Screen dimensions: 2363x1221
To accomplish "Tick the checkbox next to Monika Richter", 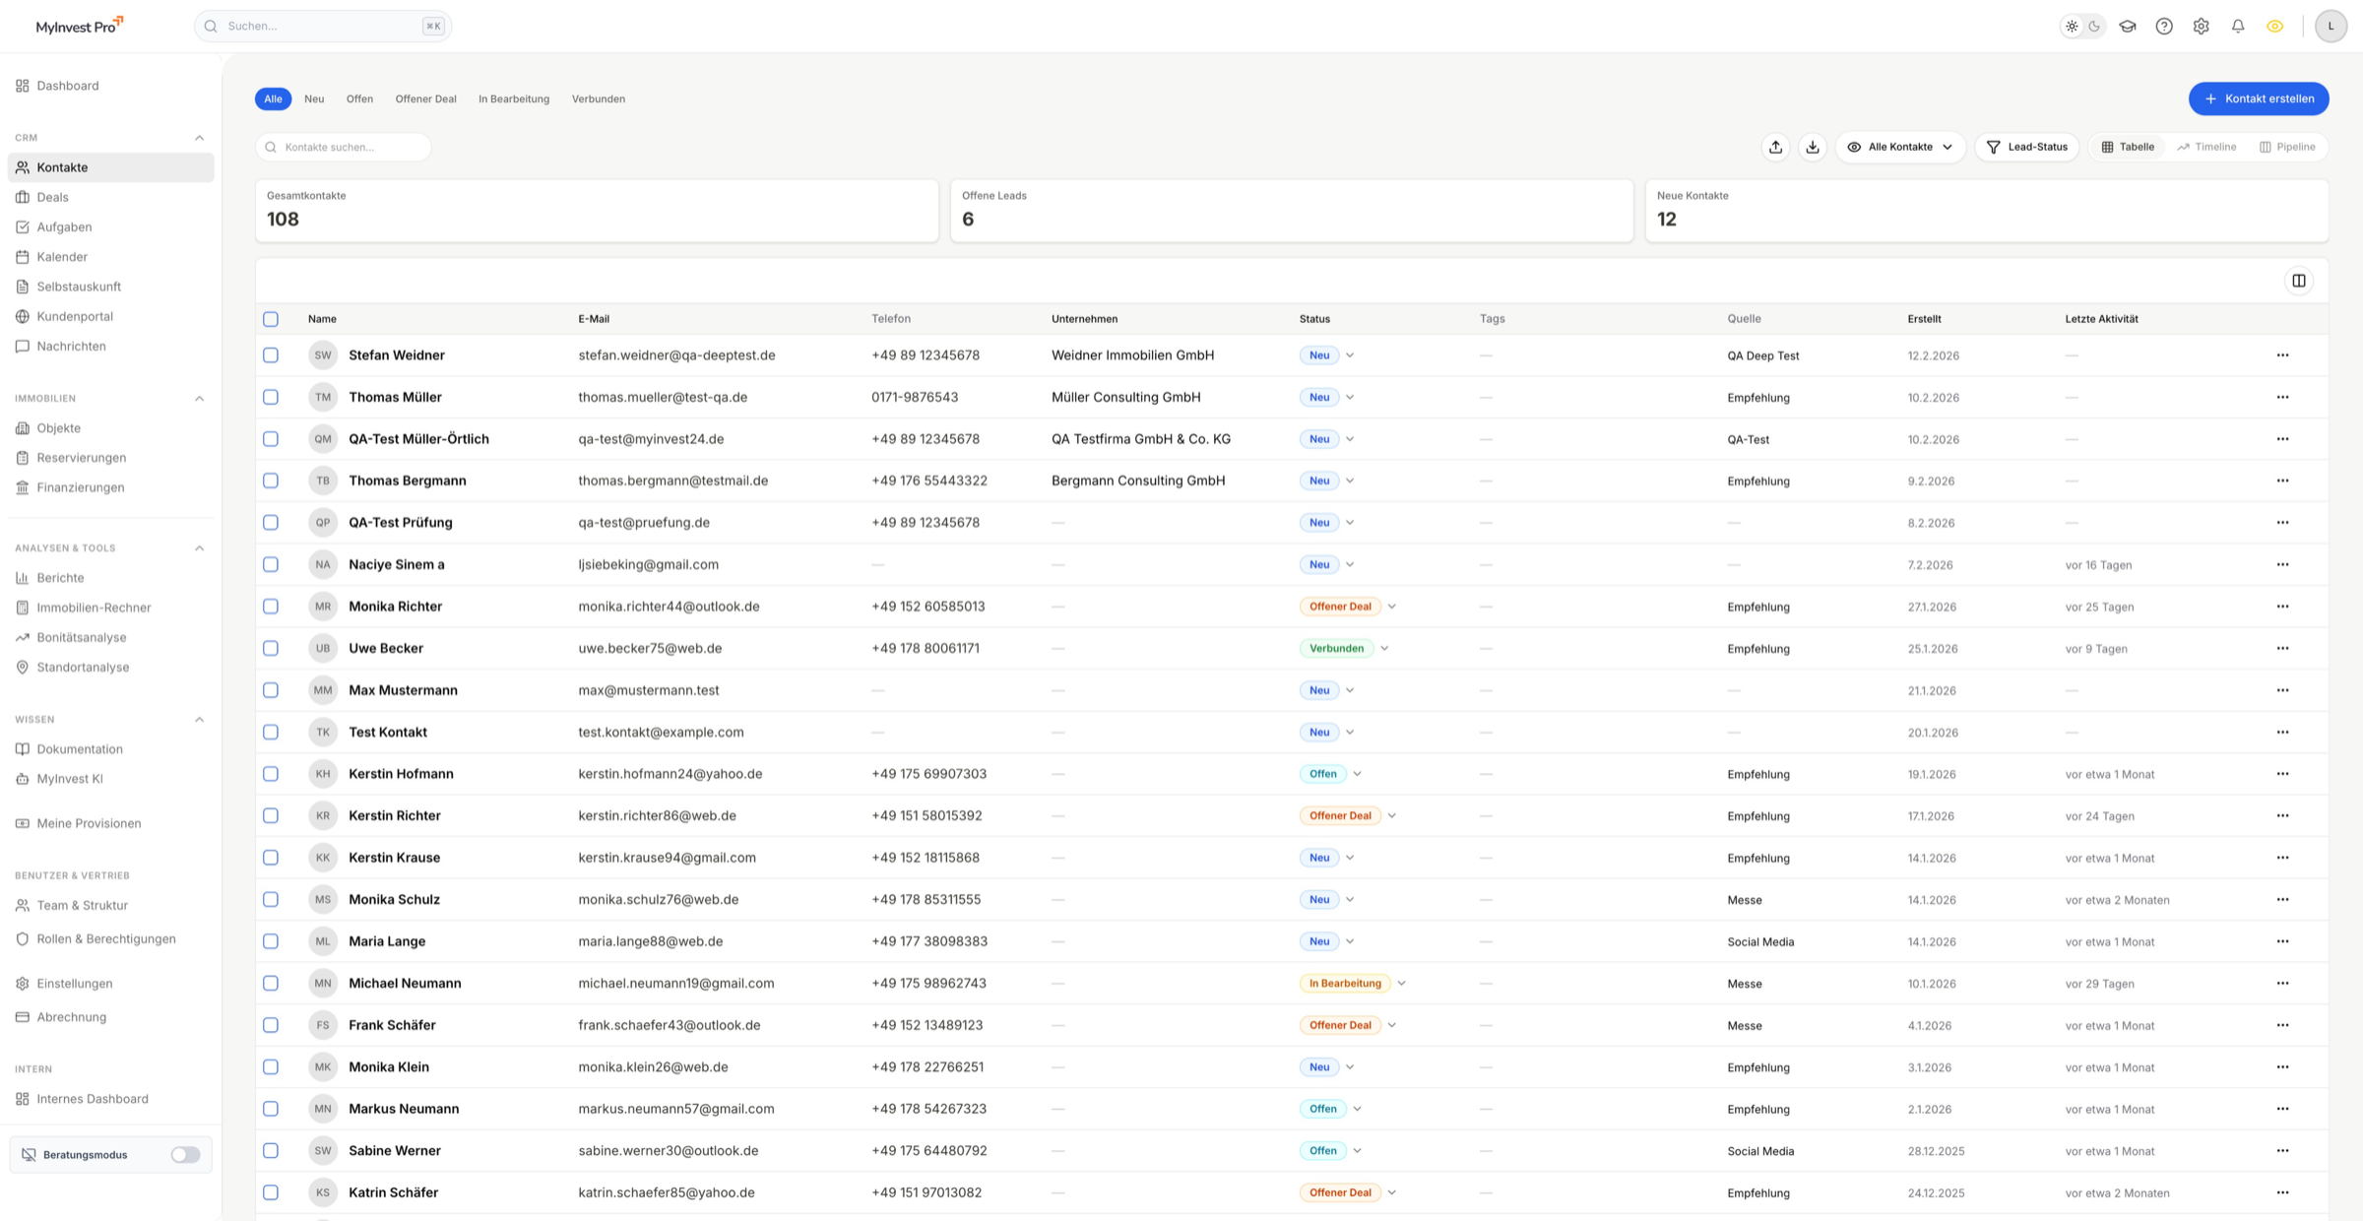I will (x=271, y=606).
